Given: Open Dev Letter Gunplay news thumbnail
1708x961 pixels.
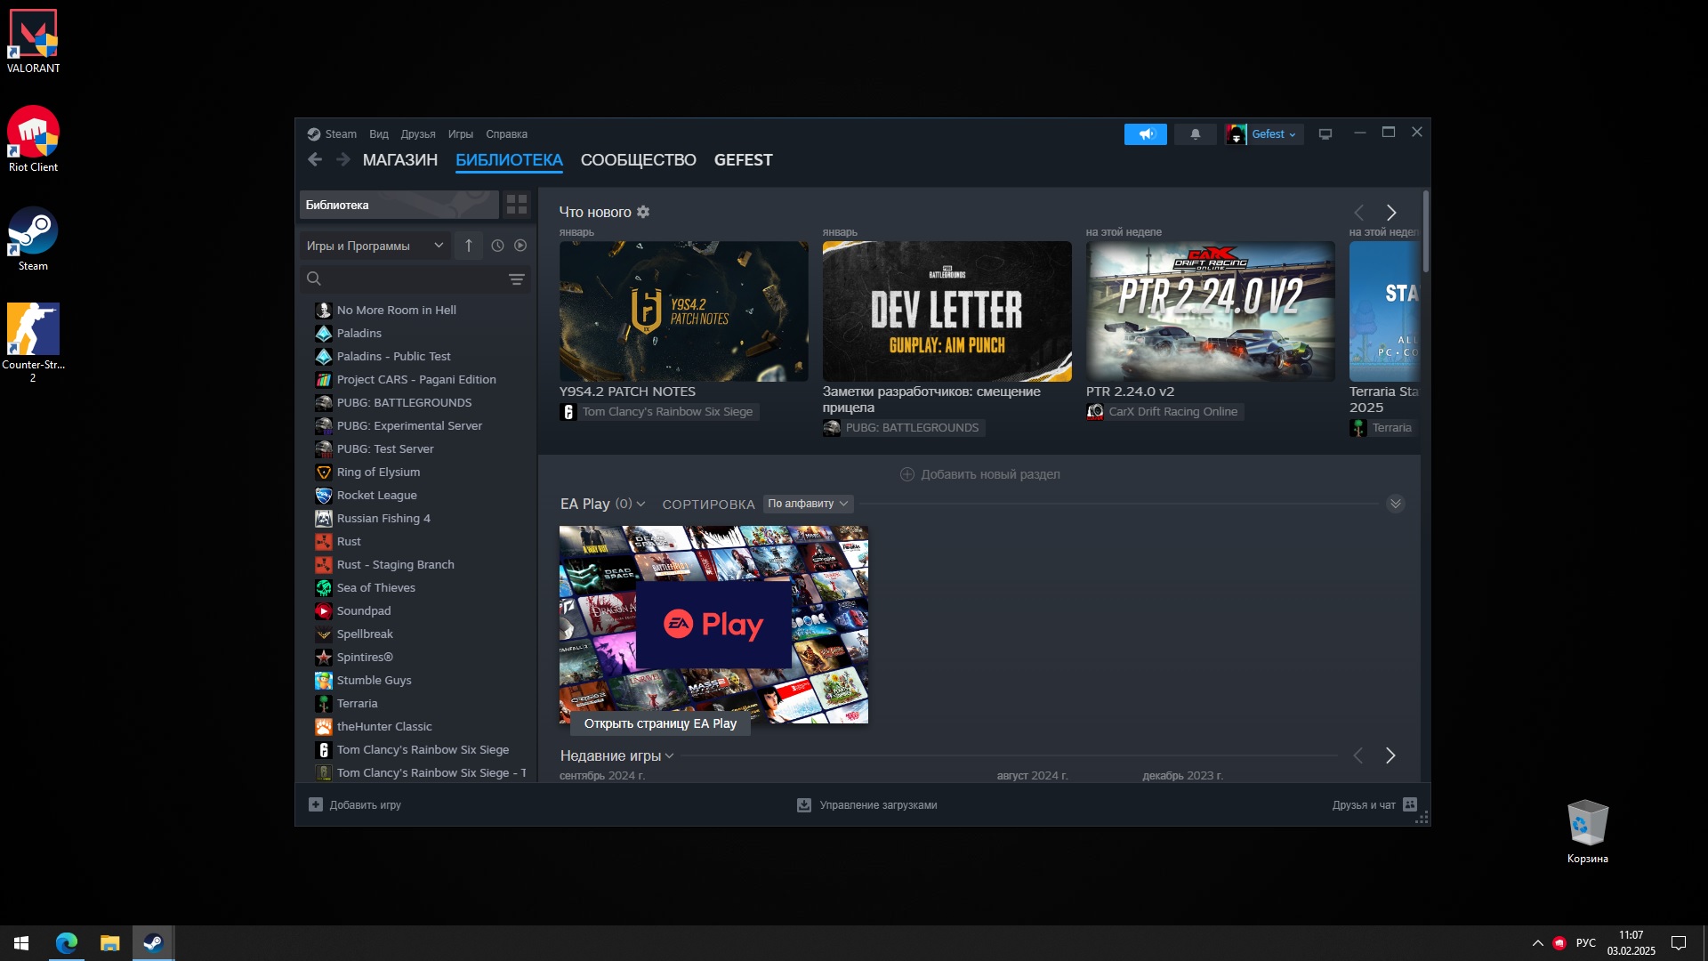Looking at the screenshot, I should coord(947,311).
